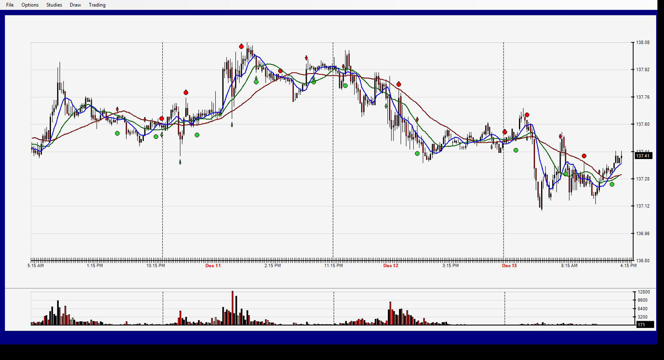This screenshot has height=360, width=664.
Task: Click the 137.60 price axis label
Action: point(642,124)
